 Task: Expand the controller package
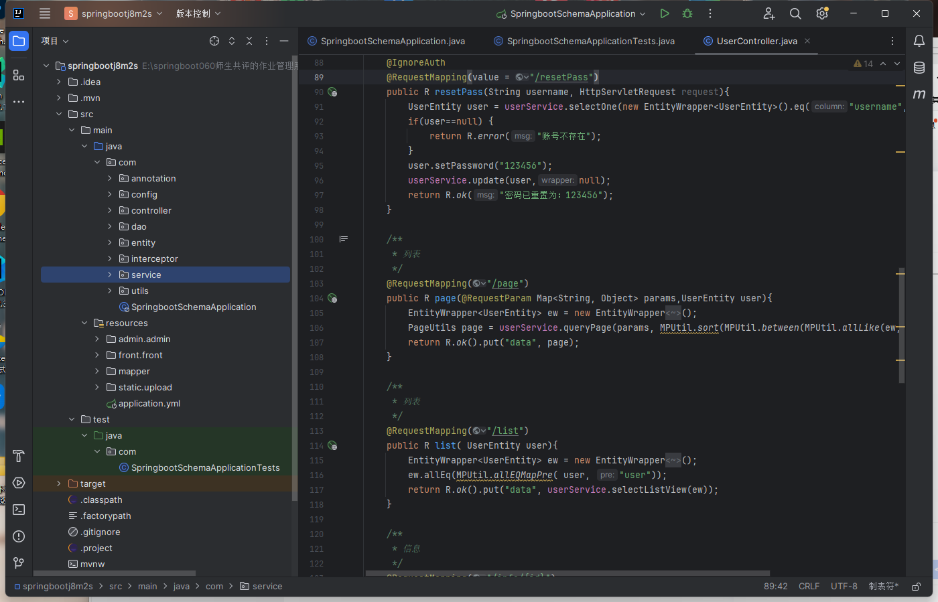(109, 210)
